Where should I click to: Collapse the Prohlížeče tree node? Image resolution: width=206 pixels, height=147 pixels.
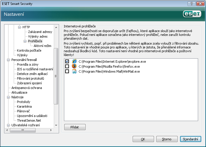coord(25,41)
